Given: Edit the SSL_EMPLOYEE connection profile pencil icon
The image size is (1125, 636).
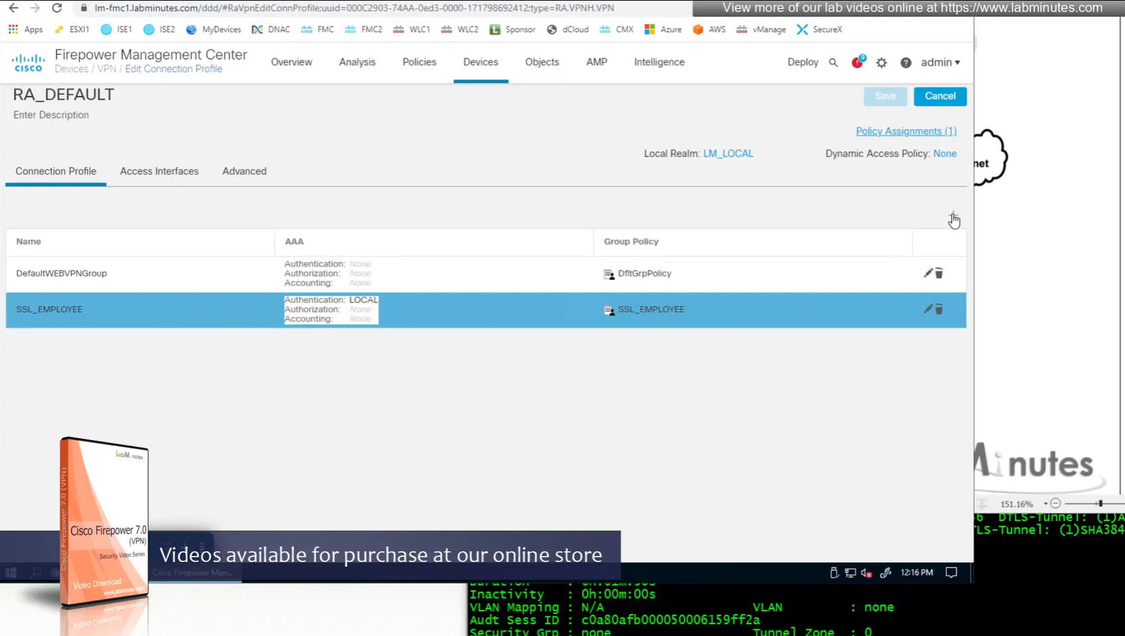Looking at the screenshot, I should (x=928, y=309).
